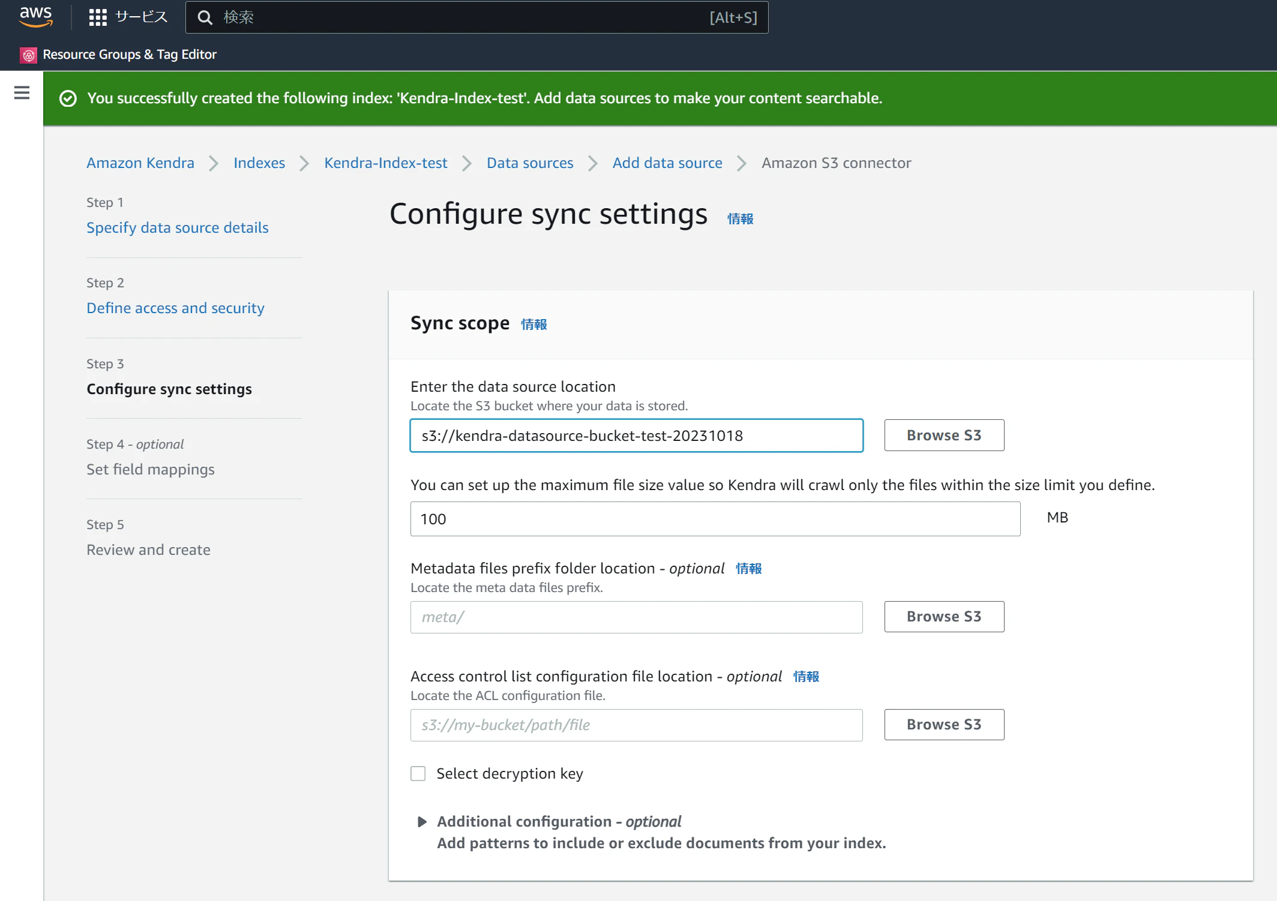Expand the Additional configuration section
The height and width of the screenshot is (901, 1277).
click(x=422, y=822)
